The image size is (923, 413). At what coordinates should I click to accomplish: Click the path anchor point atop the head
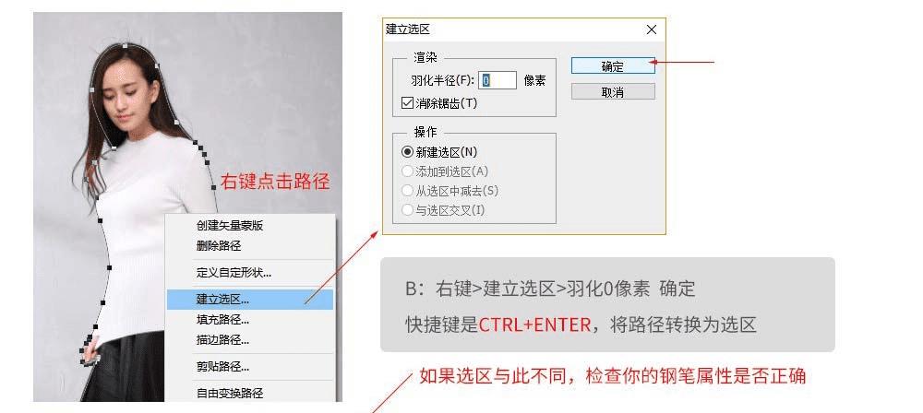tap(125, 45)
